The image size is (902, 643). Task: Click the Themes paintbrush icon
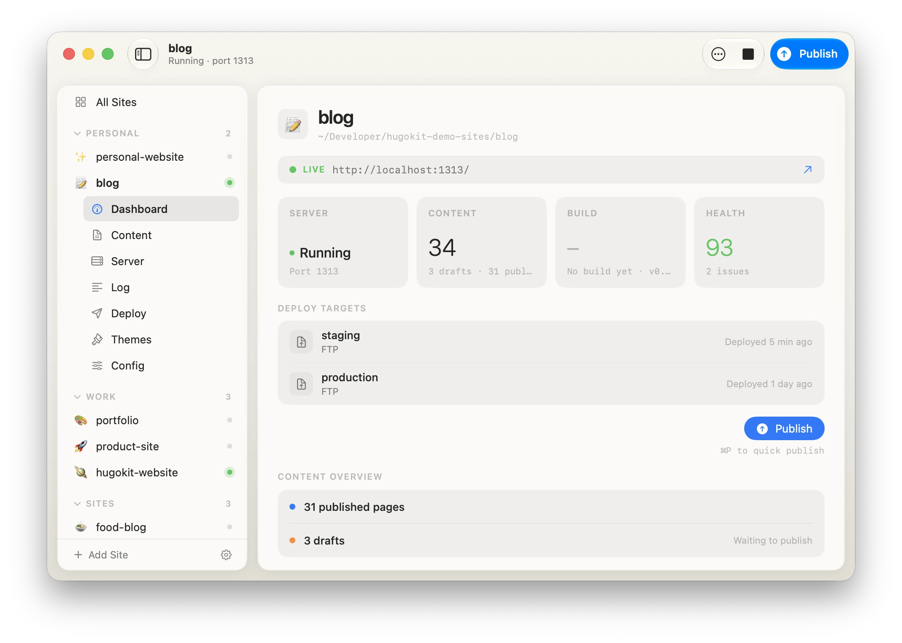pos(97,340)
